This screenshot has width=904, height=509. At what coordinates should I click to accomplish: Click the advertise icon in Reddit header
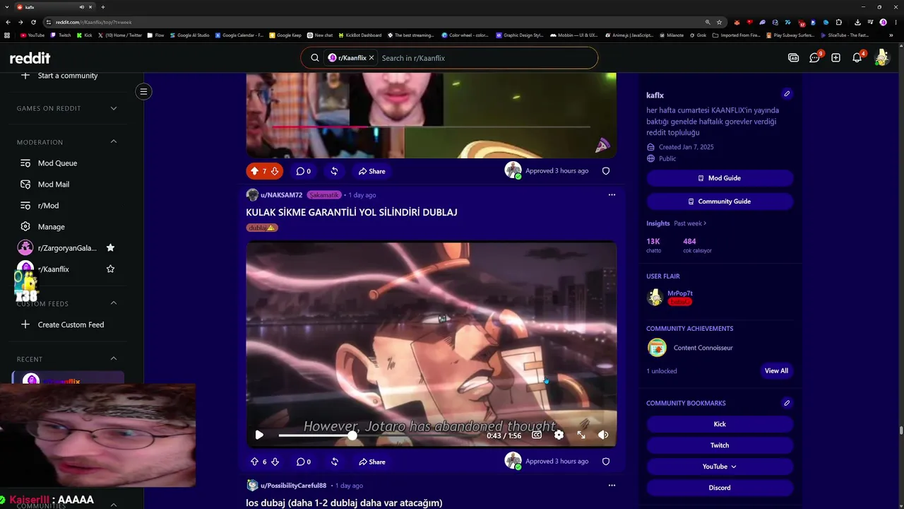pos(793,58)
